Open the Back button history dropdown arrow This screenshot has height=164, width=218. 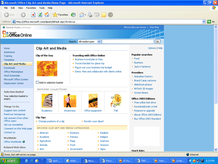[x=17, y=15]
